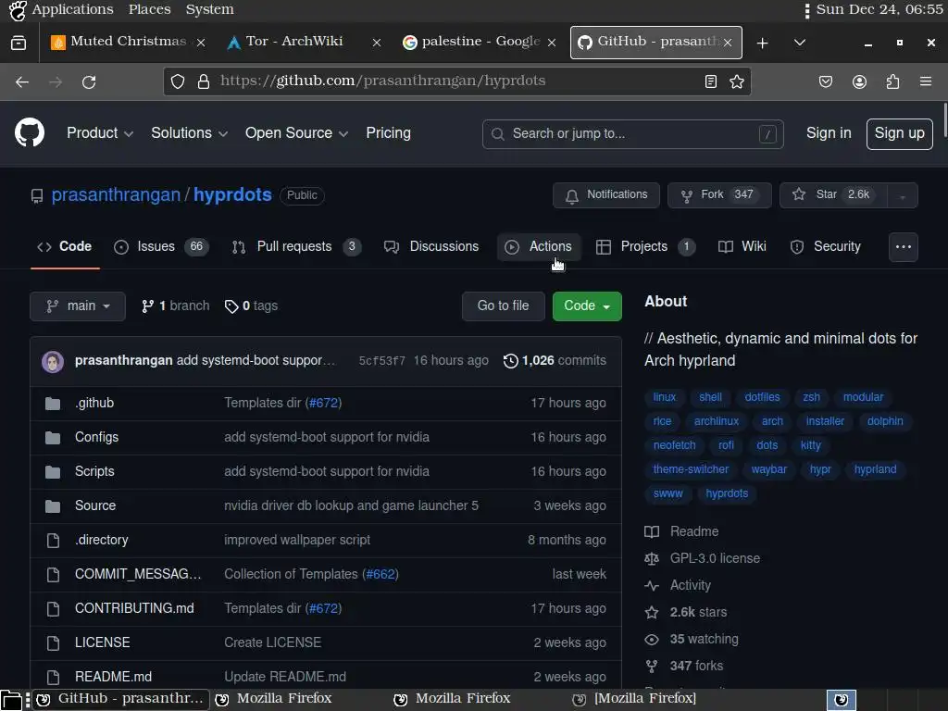Star the repository
Image resolution: width=948 pixels, height=711 pixels.
click(x=834, y=195)
